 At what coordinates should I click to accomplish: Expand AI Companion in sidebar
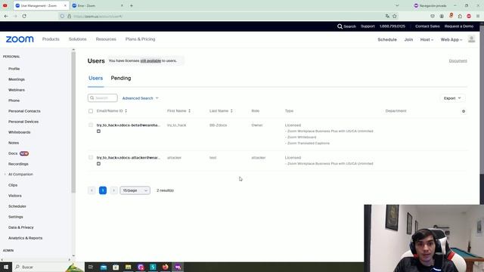coord(5,175)
